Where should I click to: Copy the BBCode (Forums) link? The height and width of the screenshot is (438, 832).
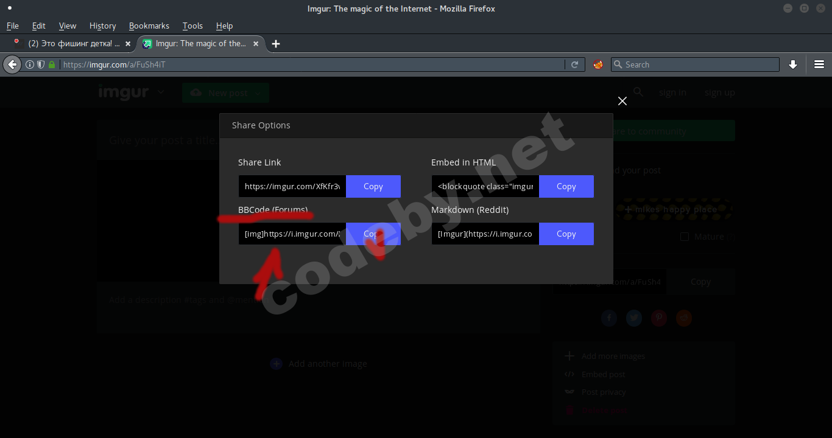click(x=373, y=234)
